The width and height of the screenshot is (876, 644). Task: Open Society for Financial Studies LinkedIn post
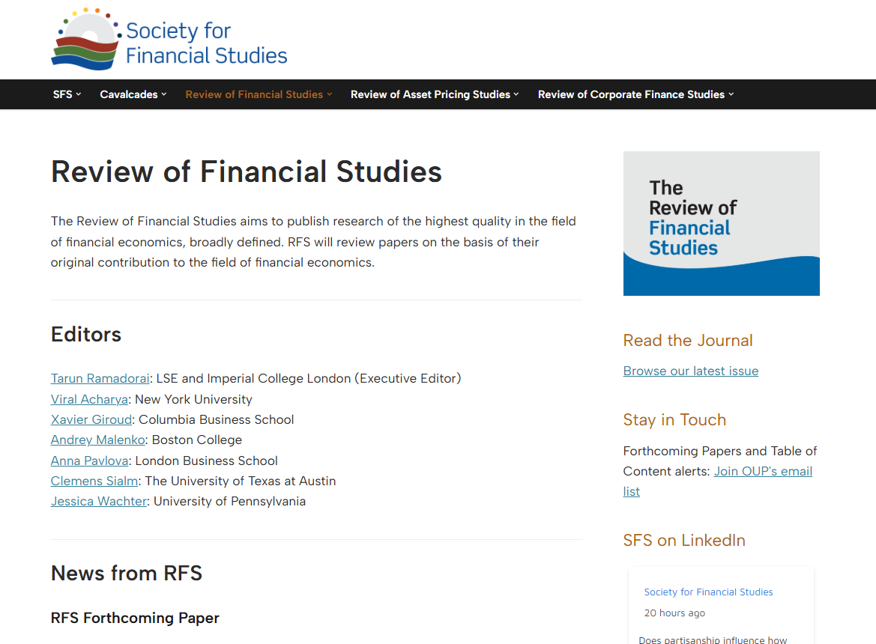pos(708,592)
